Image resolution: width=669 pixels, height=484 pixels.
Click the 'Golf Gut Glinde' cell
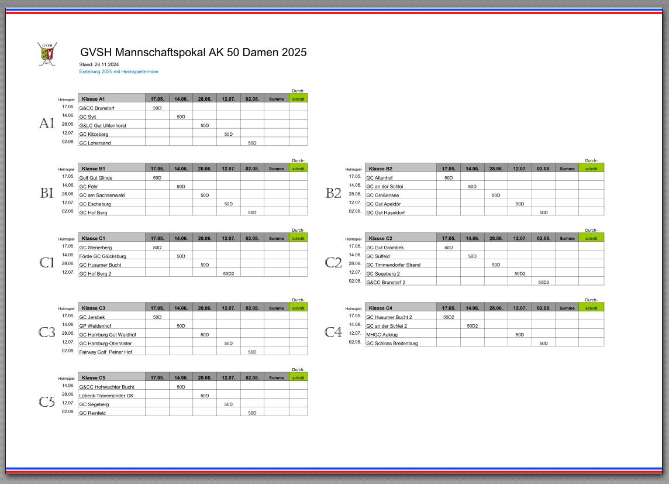(112, 177)
